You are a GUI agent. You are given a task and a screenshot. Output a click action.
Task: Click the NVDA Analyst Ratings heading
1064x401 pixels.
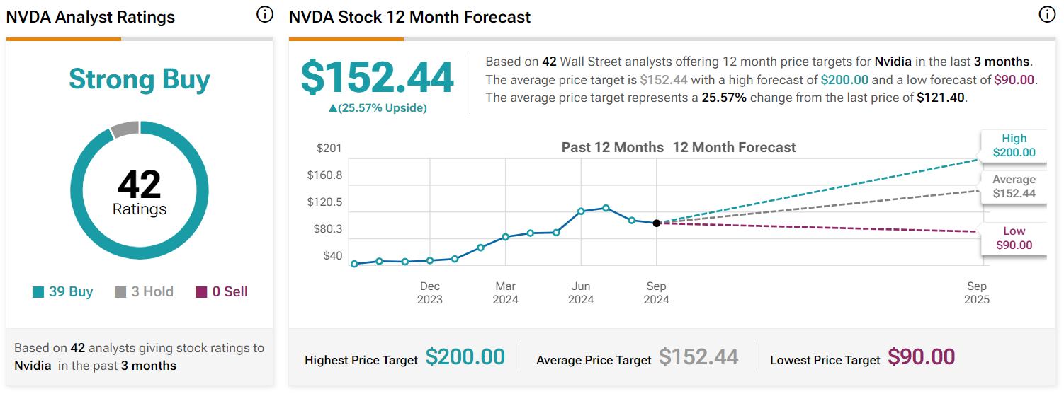click(91, 17)
